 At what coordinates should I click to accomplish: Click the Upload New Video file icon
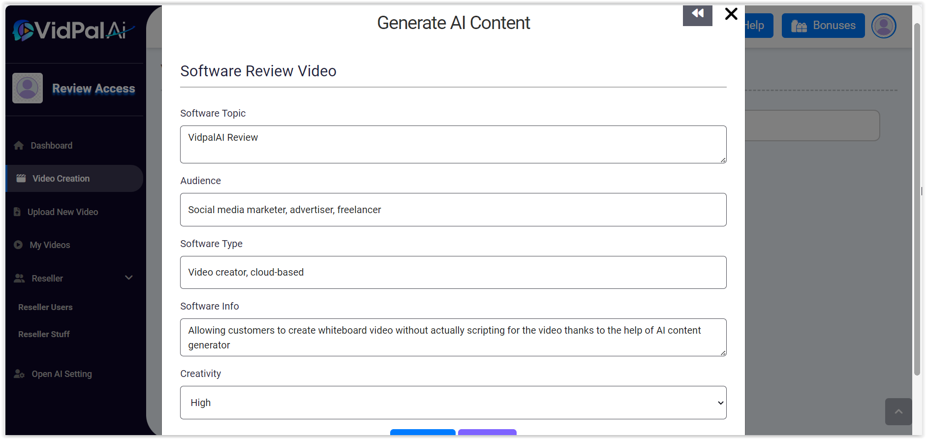point(17,212)
